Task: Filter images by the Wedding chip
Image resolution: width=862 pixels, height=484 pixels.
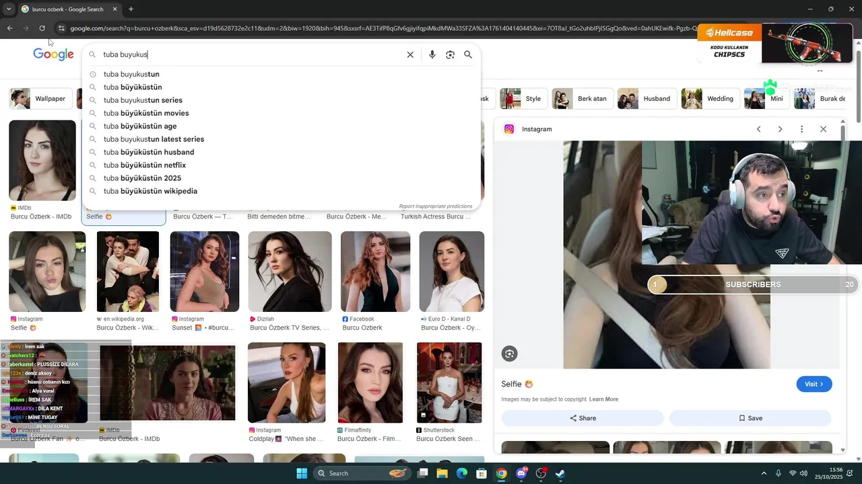Action: 710,99
